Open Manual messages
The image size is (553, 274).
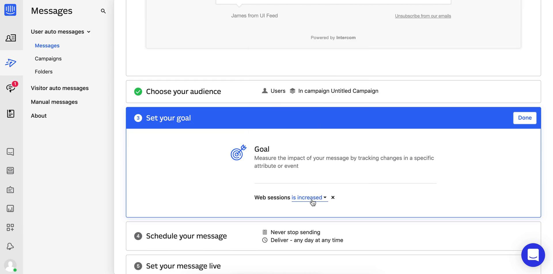[54, 102]
